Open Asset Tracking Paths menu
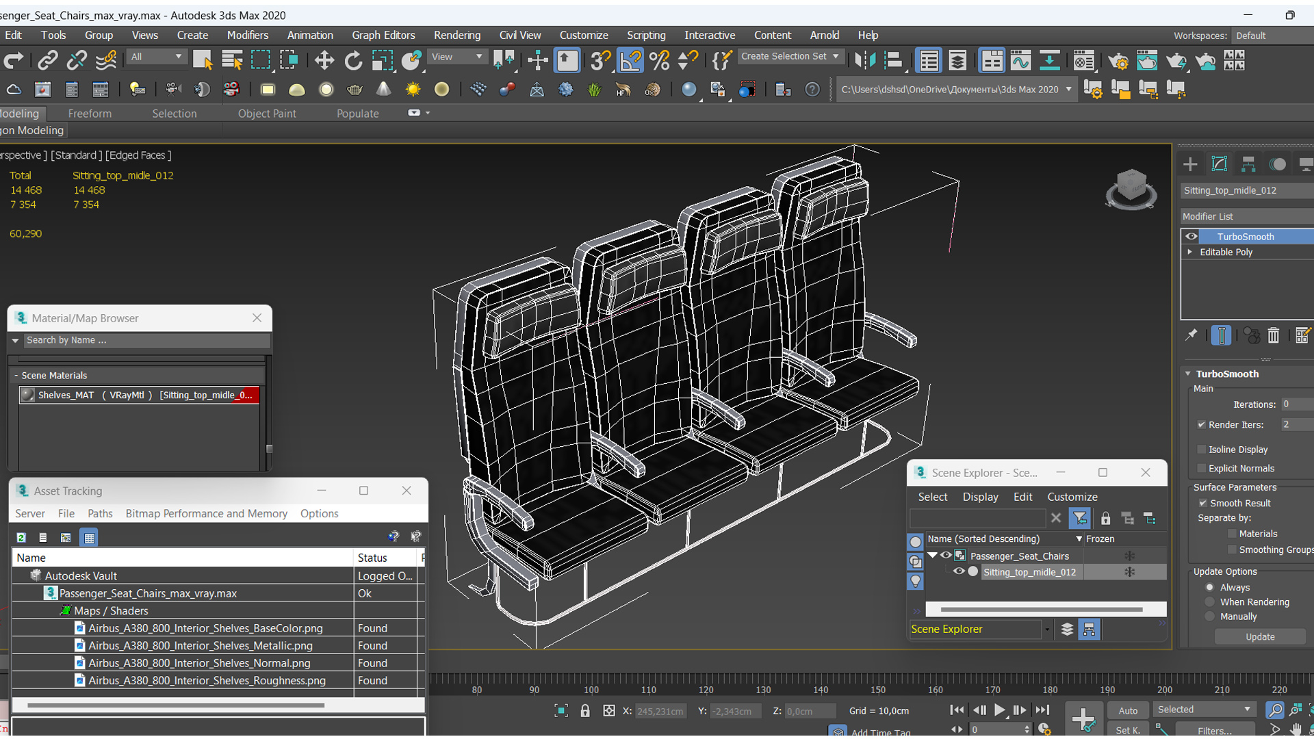 coord(100,514)
